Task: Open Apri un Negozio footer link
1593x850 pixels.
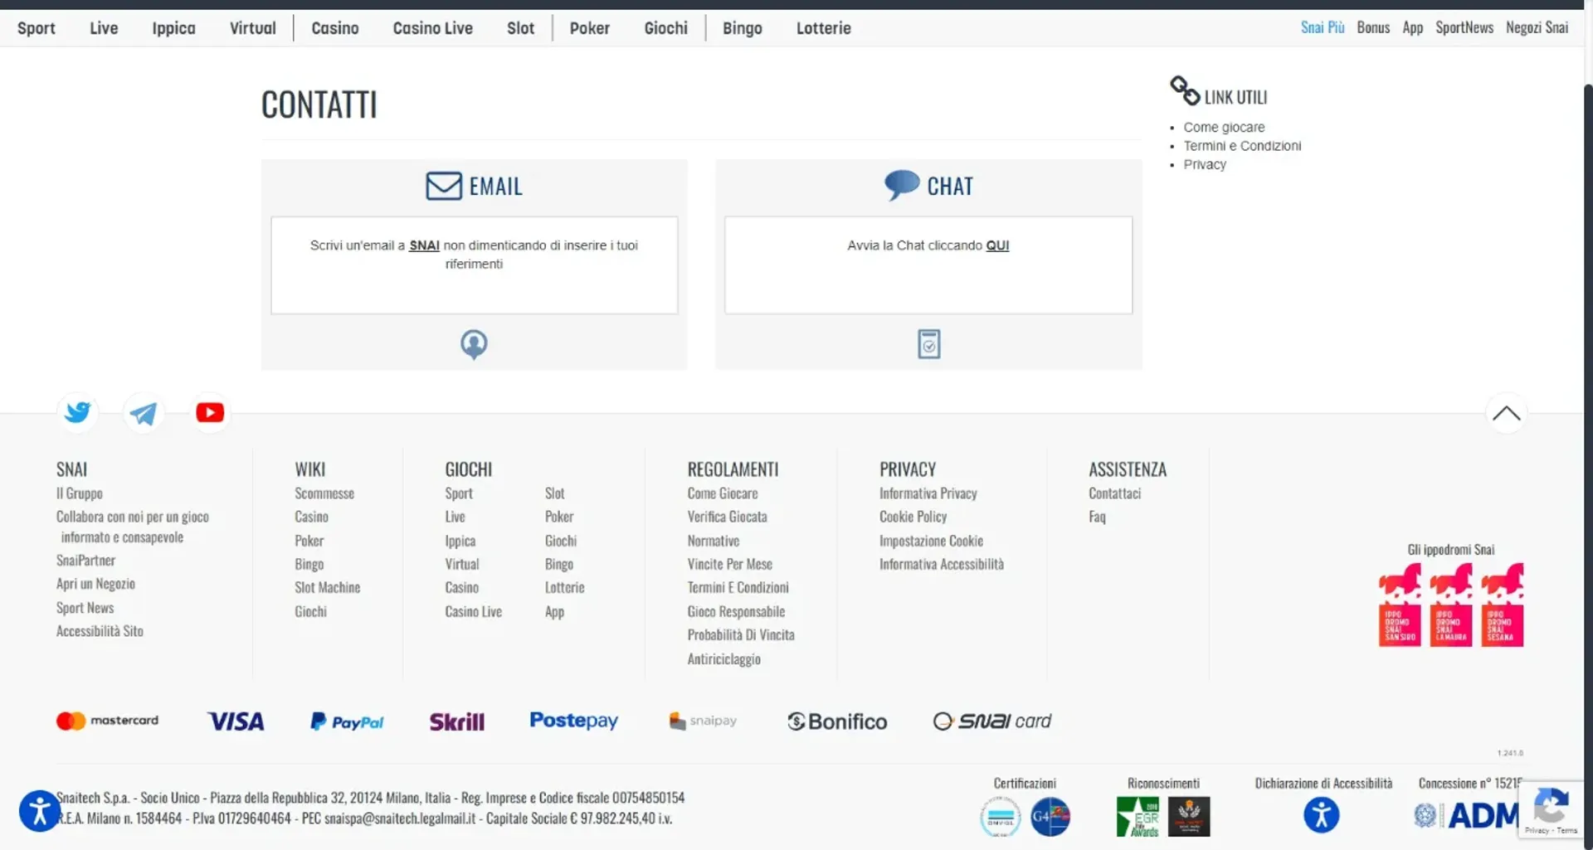Action: 95,584
